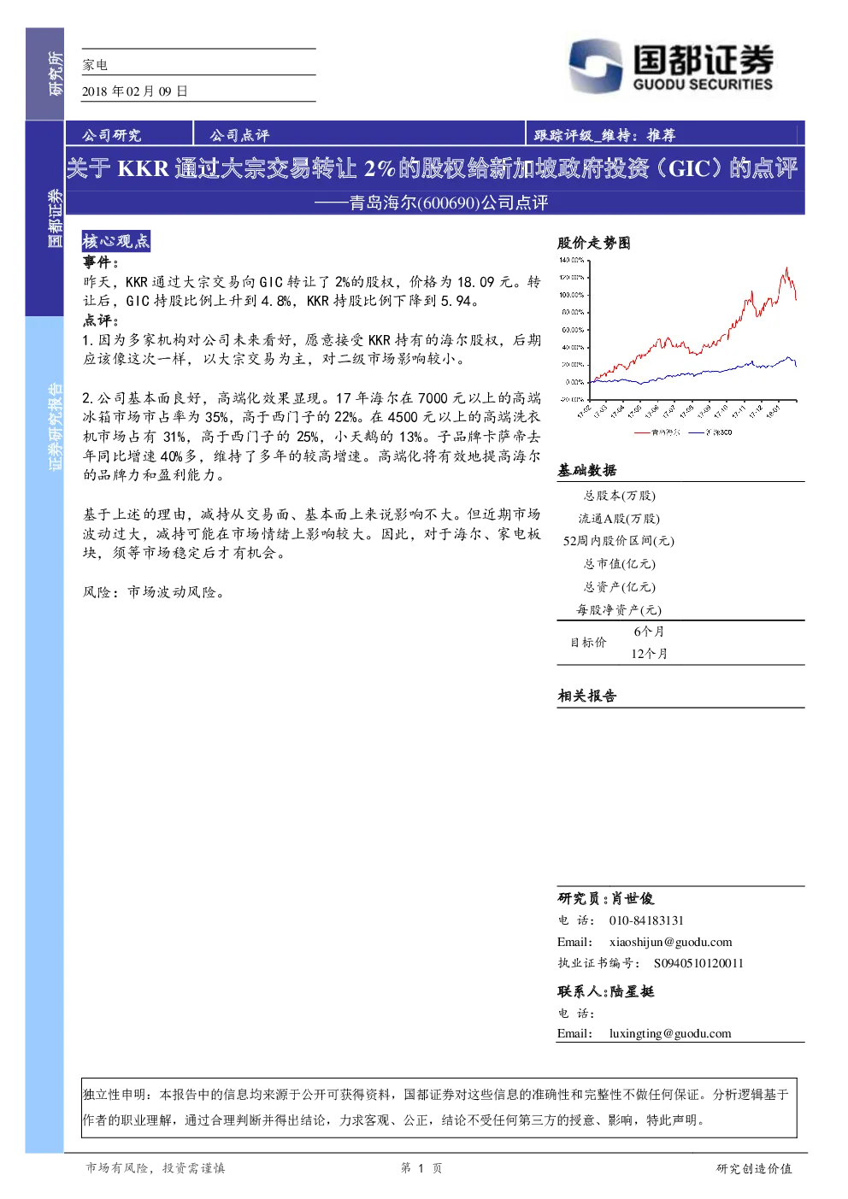Click the phone number 010-84183131
This screenshot has height=1199, width=848.
click(x=646, y=920)
